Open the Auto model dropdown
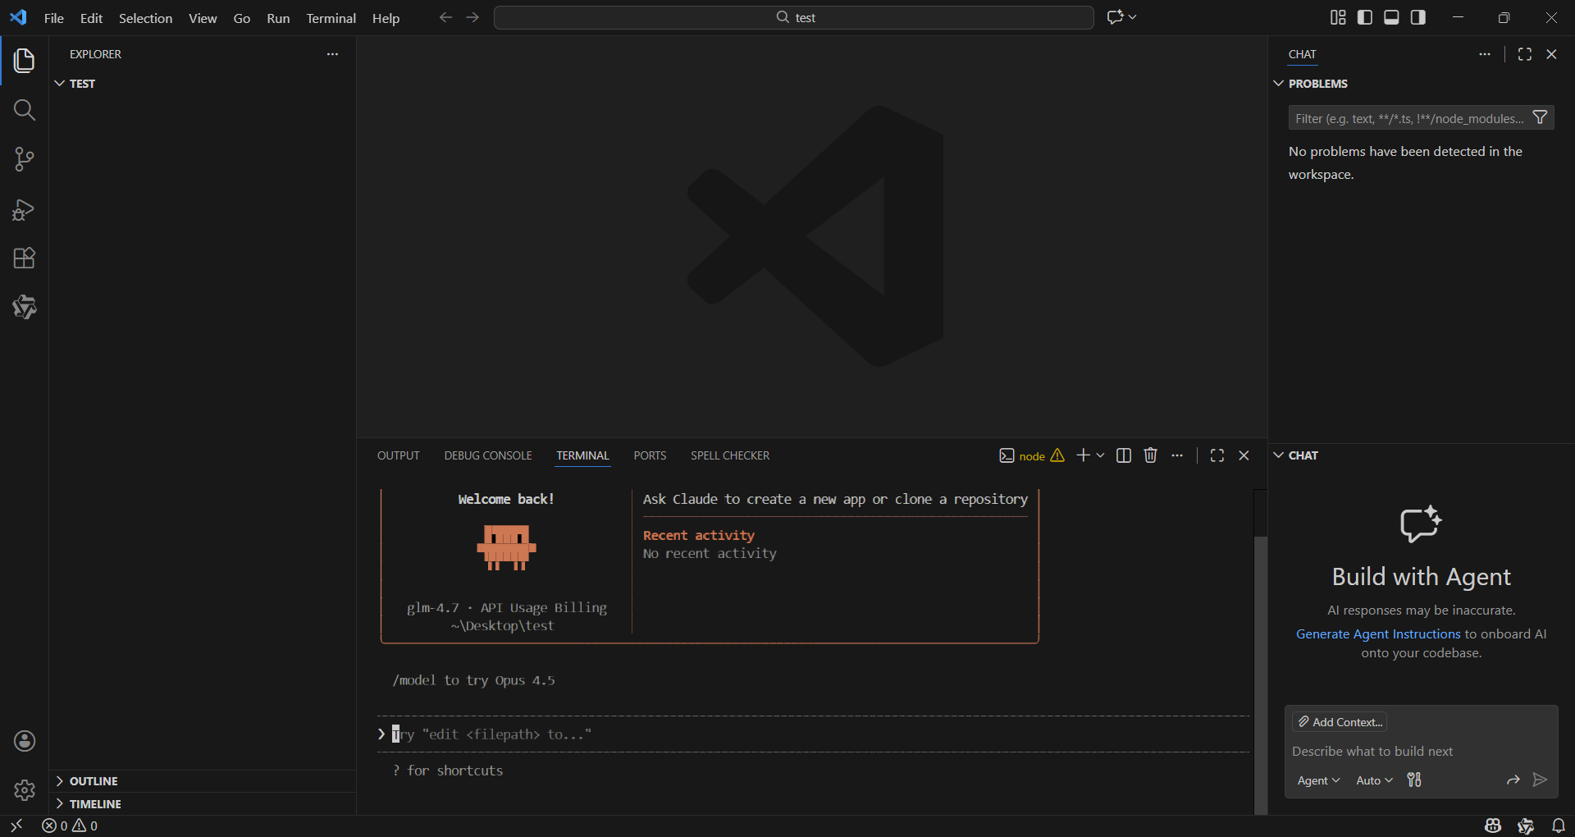This screenshot has width=1575, height=837. pos(1374,780)
